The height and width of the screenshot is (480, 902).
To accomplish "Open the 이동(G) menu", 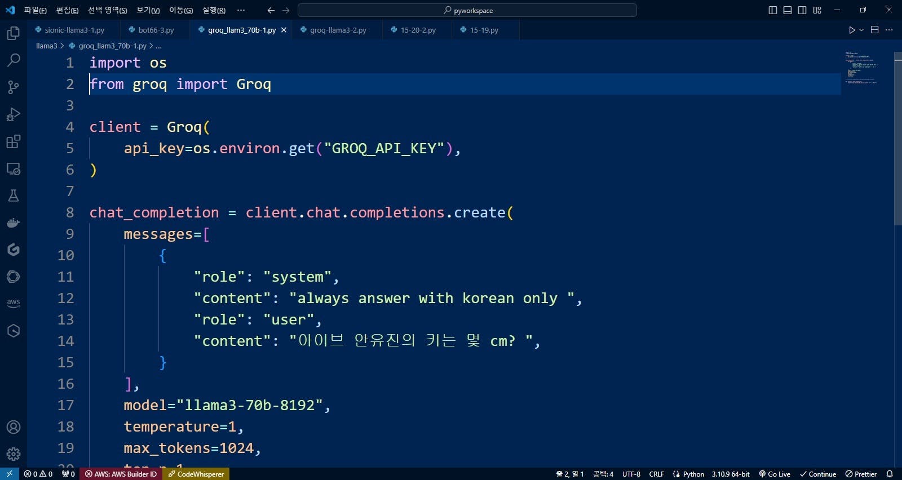I will point(180,10).
